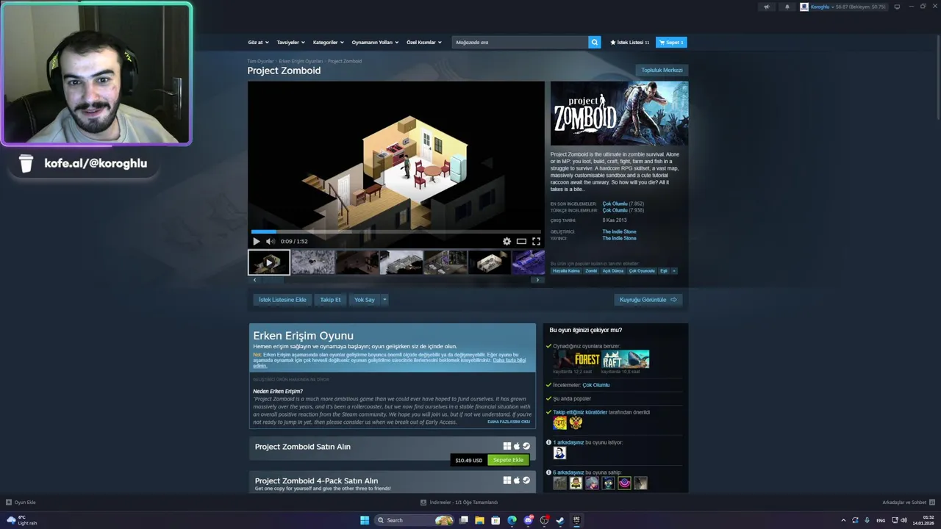Click Çok Olumlu link next to İncelemeler
This screenshot has width=941, height=529.
596,385
